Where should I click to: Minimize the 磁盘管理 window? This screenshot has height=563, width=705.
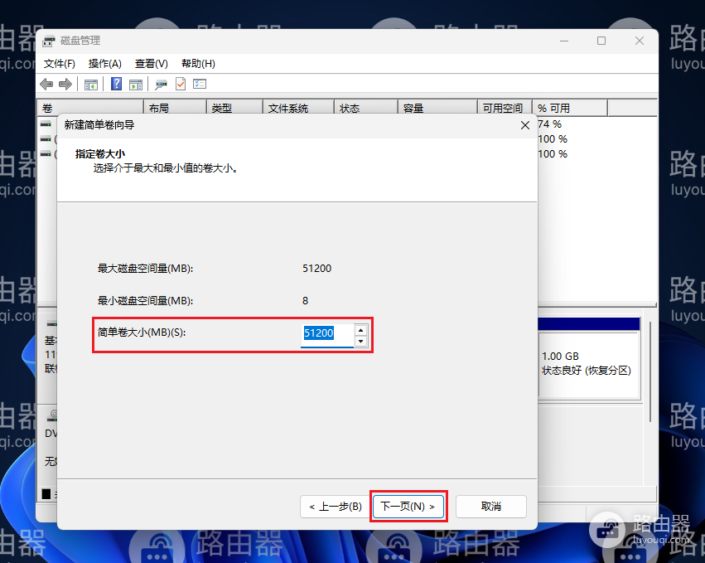tap(564, 41)
